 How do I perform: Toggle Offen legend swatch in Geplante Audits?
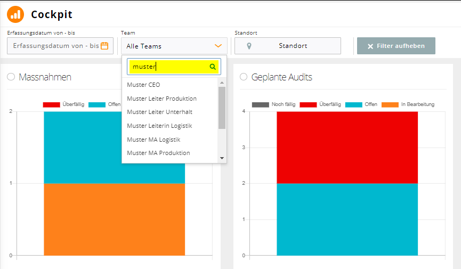pos(354,104)
